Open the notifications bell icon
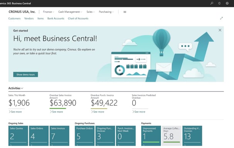 point(219,3)
